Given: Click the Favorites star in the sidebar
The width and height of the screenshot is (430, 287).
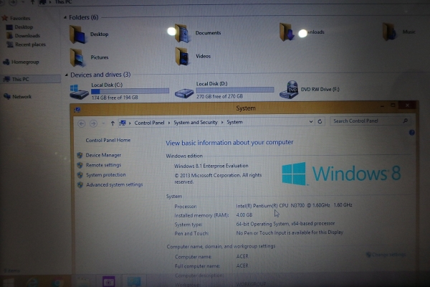Looking at the screenshot, I should point(5,18).
